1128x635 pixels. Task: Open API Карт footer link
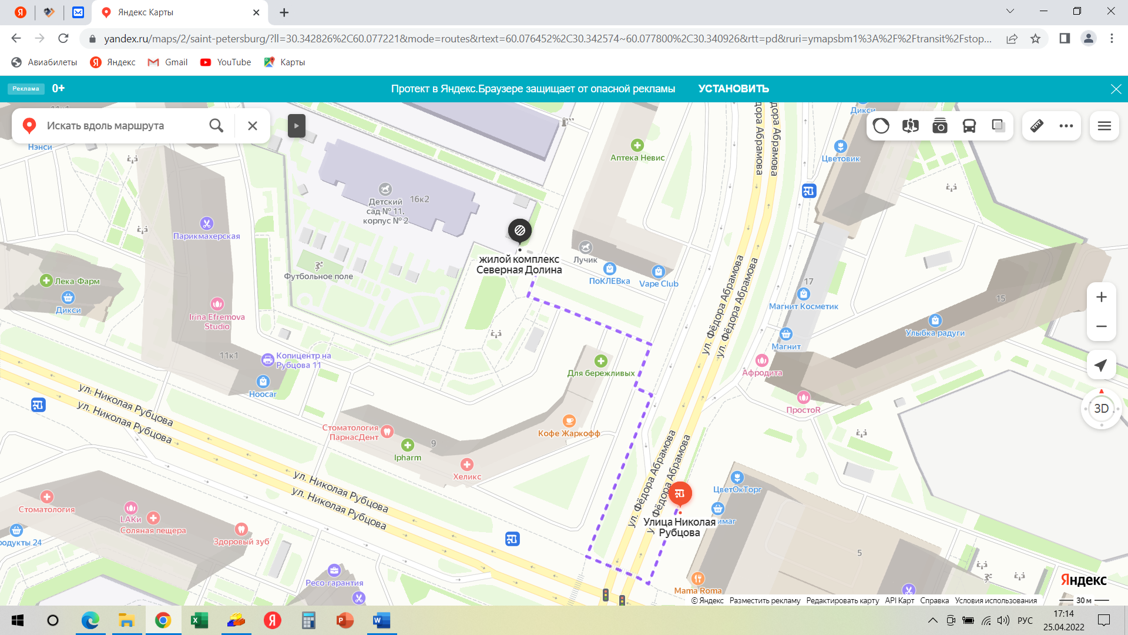tap(899, 600)
